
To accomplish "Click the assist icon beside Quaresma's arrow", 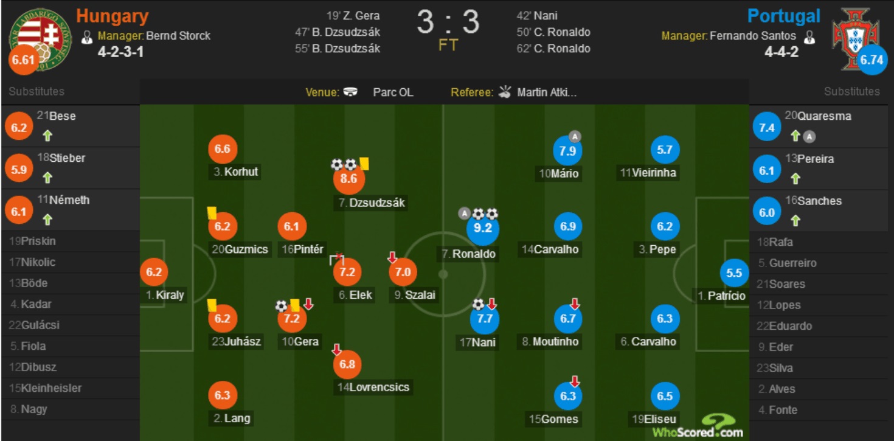I will click(x=808, y=137).
